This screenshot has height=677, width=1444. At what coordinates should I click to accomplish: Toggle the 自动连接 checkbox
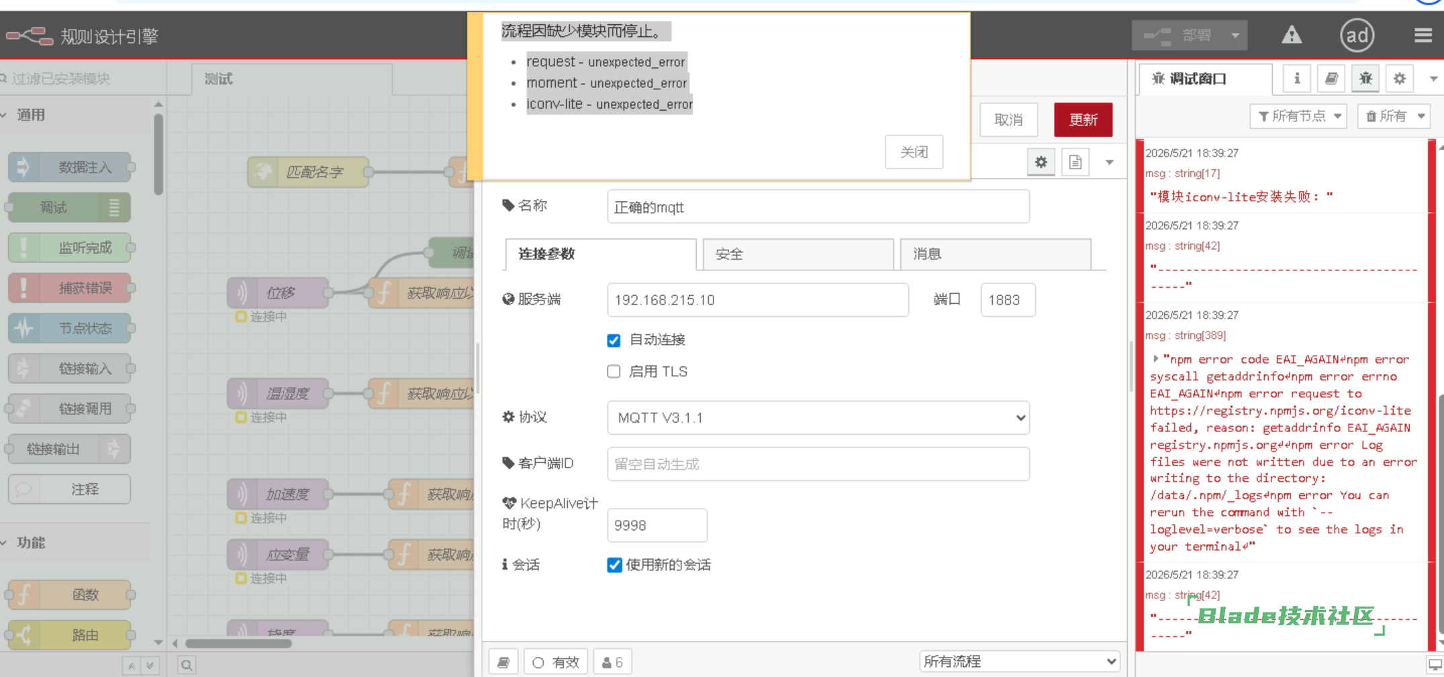click(614, 340)
